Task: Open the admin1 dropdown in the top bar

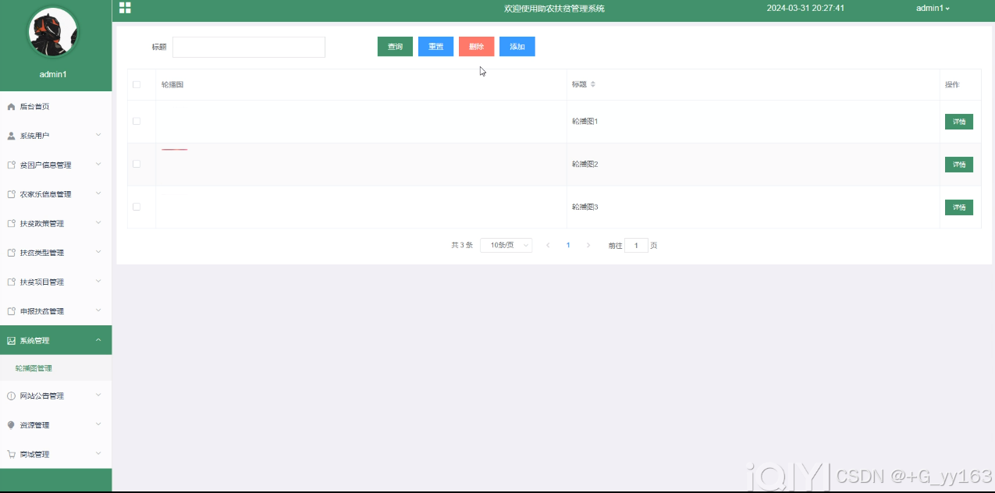Action: [x=933, y=8]
